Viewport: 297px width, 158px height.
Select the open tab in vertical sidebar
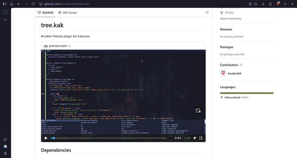(5, 12)
